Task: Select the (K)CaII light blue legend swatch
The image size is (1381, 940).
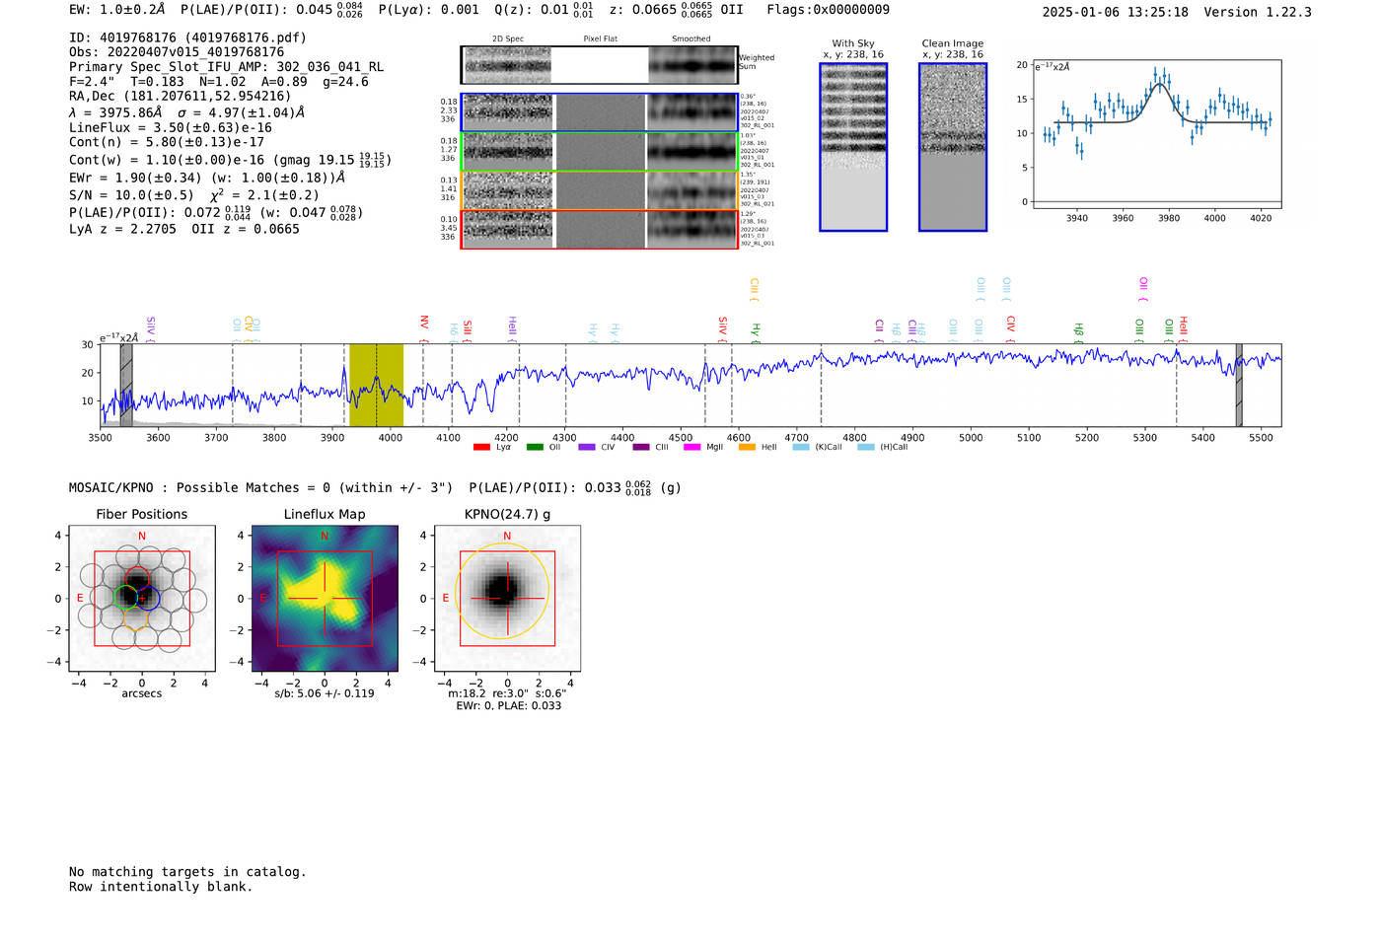Action: click(x=801, y=447)
